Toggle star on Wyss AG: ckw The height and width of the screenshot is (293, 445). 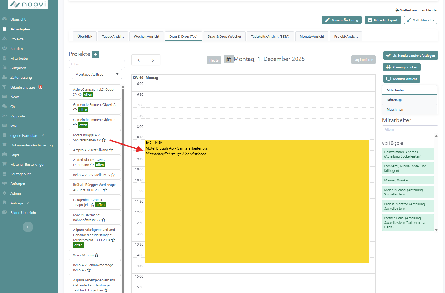click(97, 255)
